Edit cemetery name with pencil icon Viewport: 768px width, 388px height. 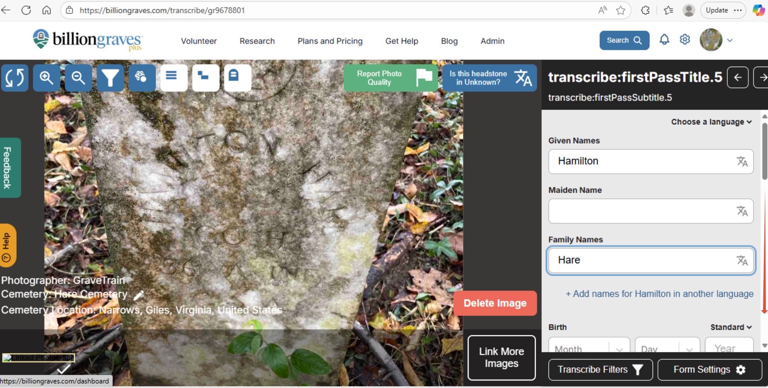coord(139,295)
